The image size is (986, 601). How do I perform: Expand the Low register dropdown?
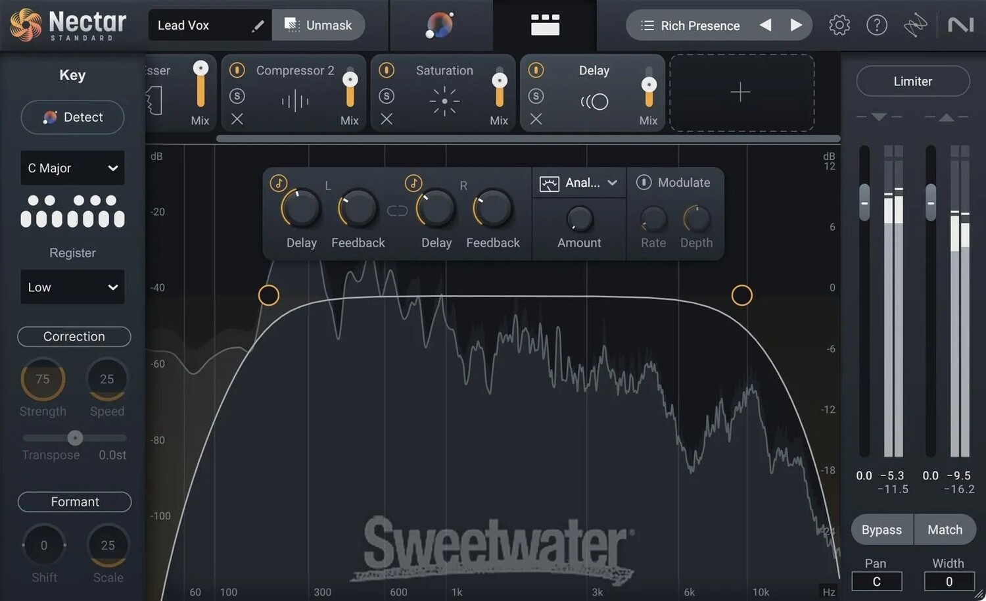[x=72, y=287]
